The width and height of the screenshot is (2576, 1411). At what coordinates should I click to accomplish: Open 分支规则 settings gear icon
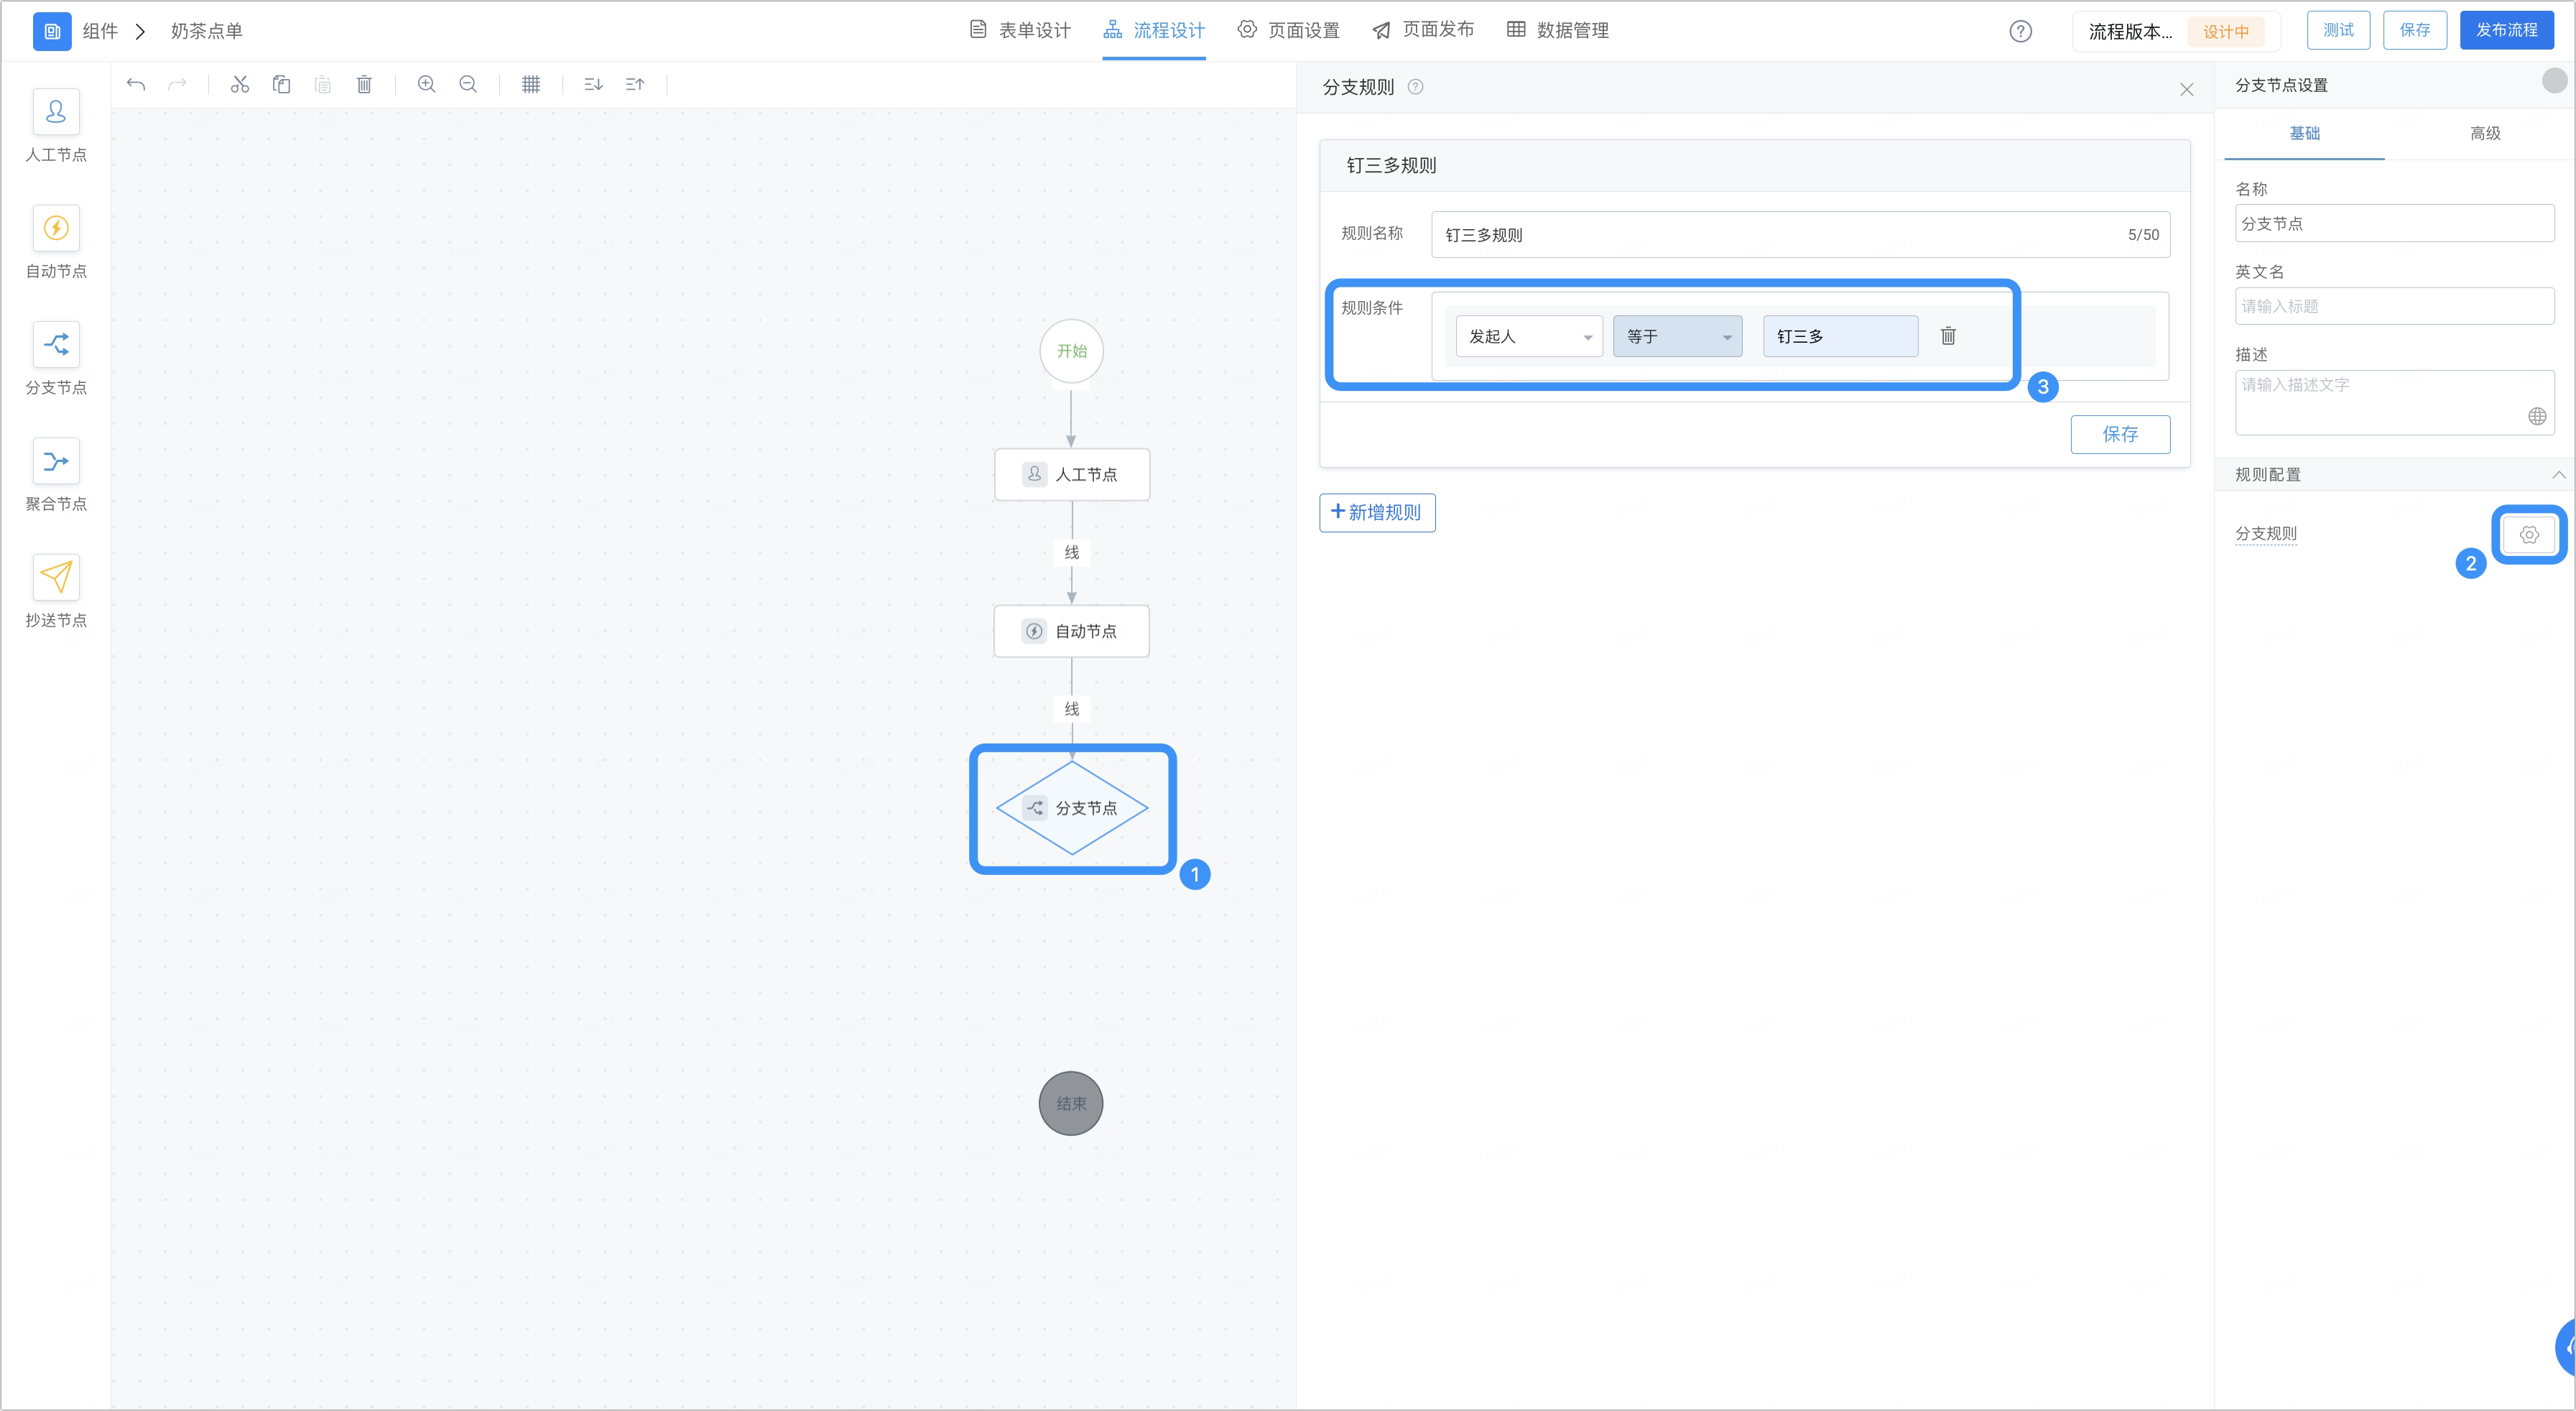[x=2529, y=535]
